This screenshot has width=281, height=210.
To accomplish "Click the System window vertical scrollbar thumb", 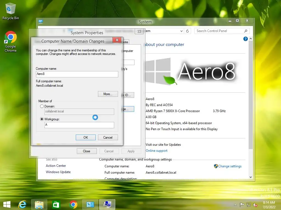I will click(251, 95).
